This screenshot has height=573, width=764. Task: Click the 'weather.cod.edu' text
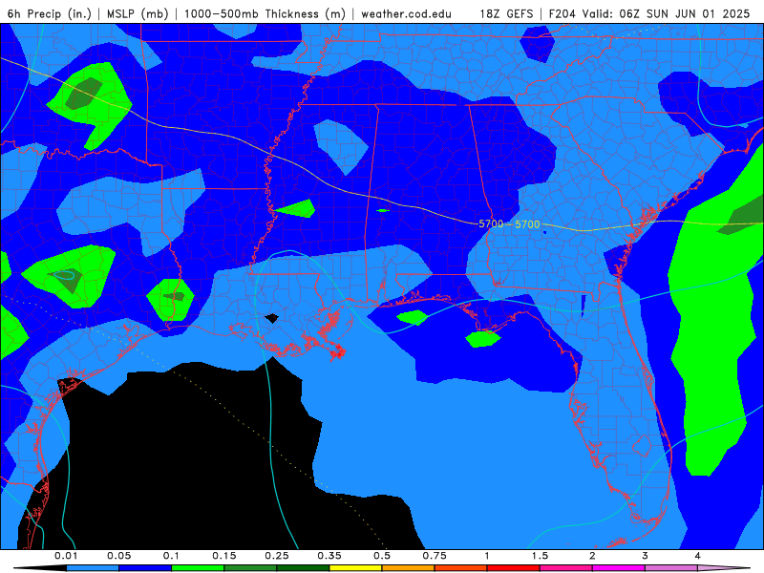406,13
